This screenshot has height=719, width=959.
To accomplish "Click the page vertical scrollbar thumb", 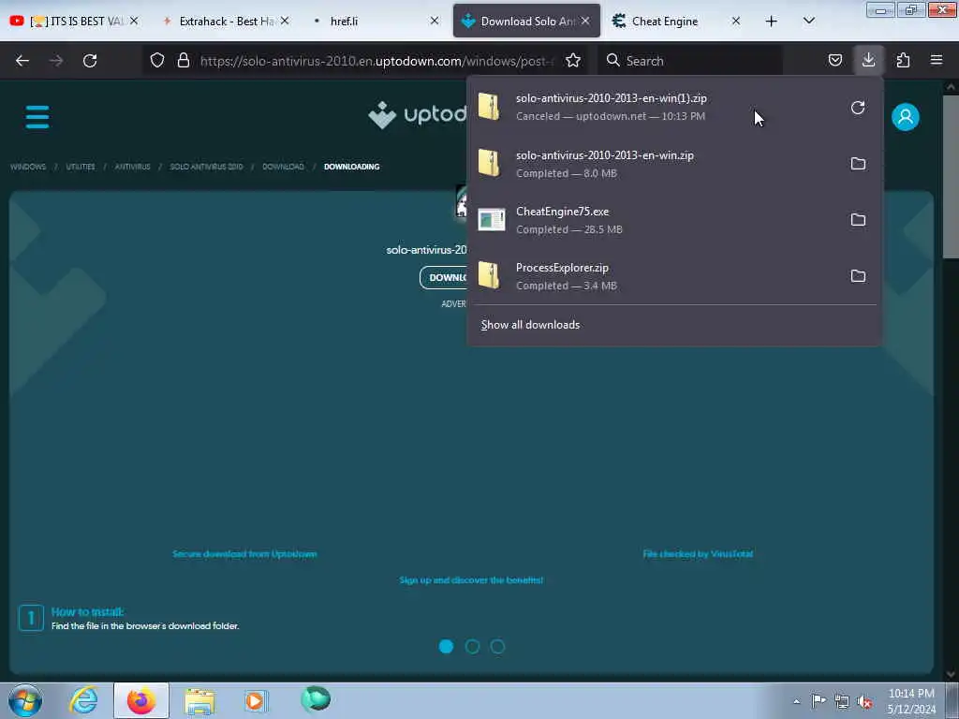I will point(951,176).
